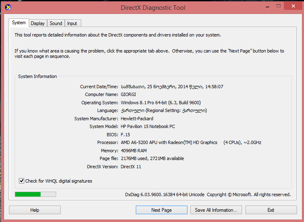
Task: Click the 4096MB RAM value
Action: tap(134, 151)
